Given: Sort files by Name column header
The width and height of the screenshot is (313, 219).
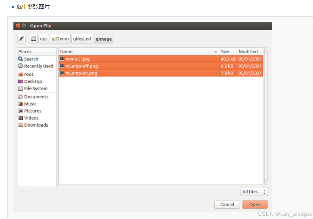Looking at the screenshot, I should click(139, 51).
